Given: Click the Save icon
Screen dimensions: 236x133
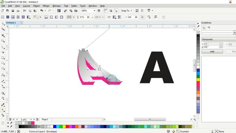Looking at the screenshot, I should (13, 11).
